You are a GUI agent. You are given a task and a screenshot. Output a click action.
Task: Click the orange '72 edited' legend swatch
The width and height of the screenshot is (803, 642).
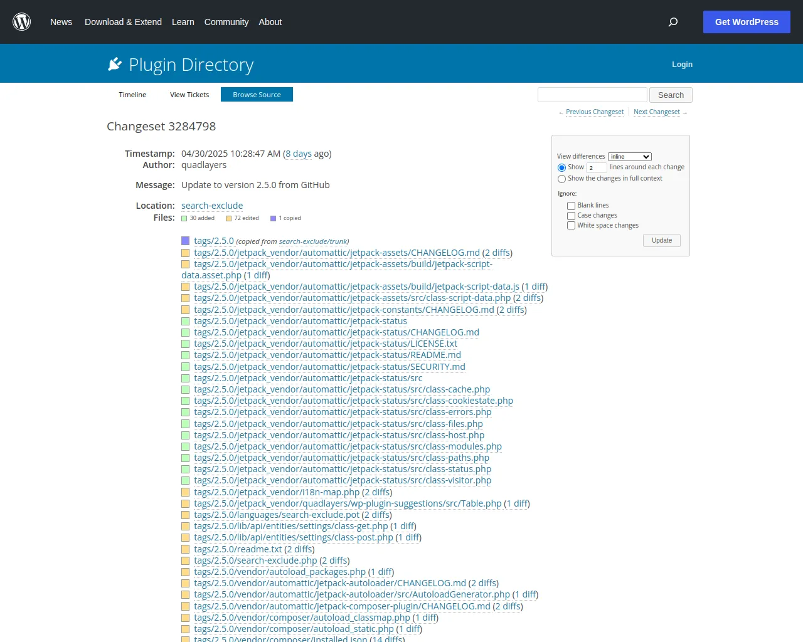tap(229, 219)
